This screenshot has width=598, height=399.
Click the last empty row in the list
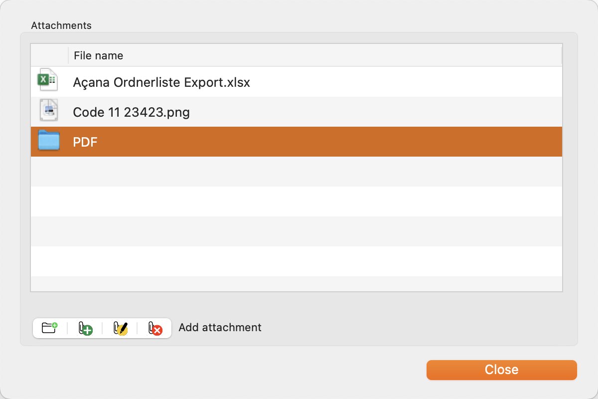pos(297,284)
